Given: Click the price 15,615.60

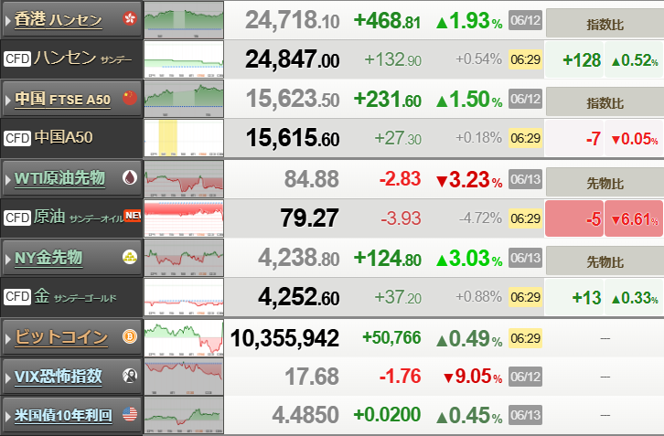Looking at the screenshot, I should click(293, 138).
